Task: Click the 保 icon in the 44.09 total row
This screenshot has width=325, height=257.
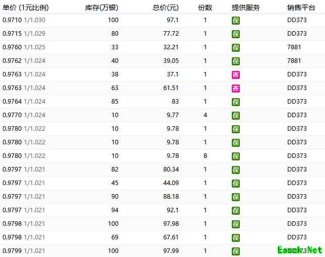Action: [235, 184]
